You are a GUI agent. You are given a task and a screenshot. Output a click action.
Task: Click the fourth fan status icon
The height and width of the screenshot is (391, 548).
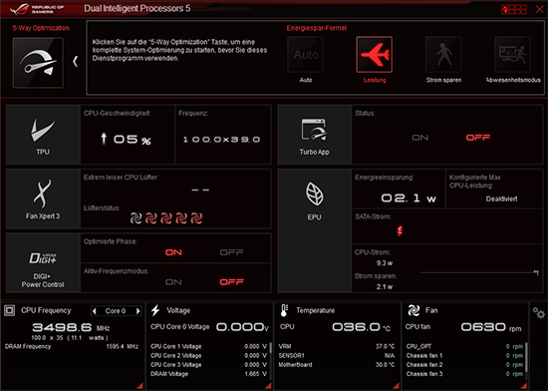coord(181,218)
